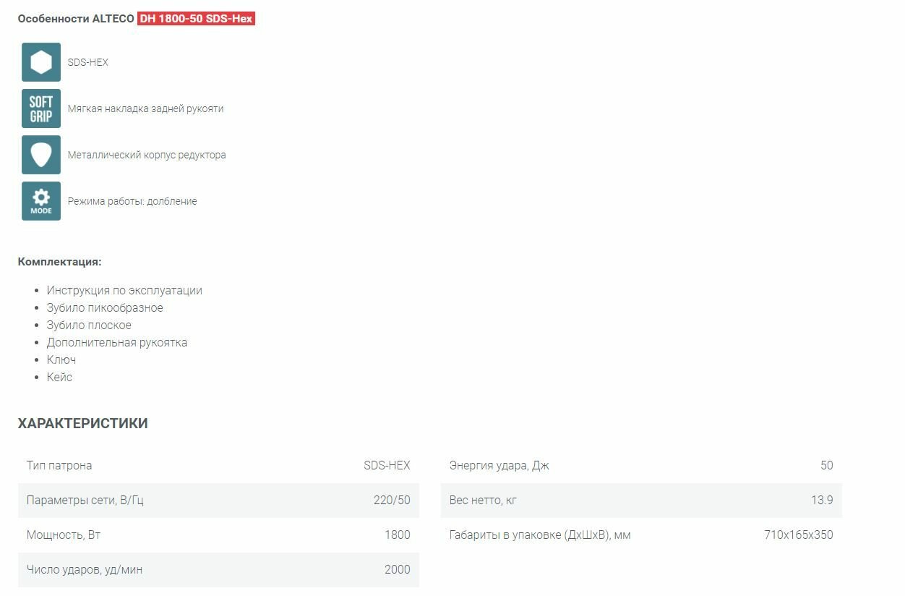Viewport: 905px width, 596px height.
Task: Click 'Металлический корпус редуктора' feature text
Action: [147, 155]
